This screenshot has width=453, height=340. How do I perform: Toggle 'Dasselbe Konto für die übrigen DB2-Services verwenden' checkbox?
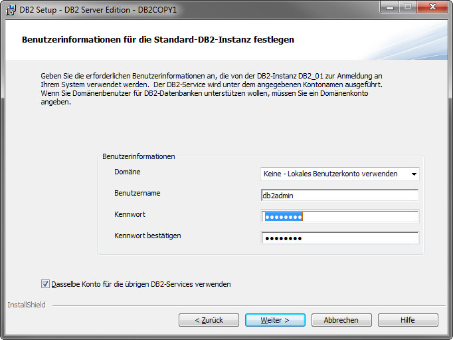[x=45, y=284]
